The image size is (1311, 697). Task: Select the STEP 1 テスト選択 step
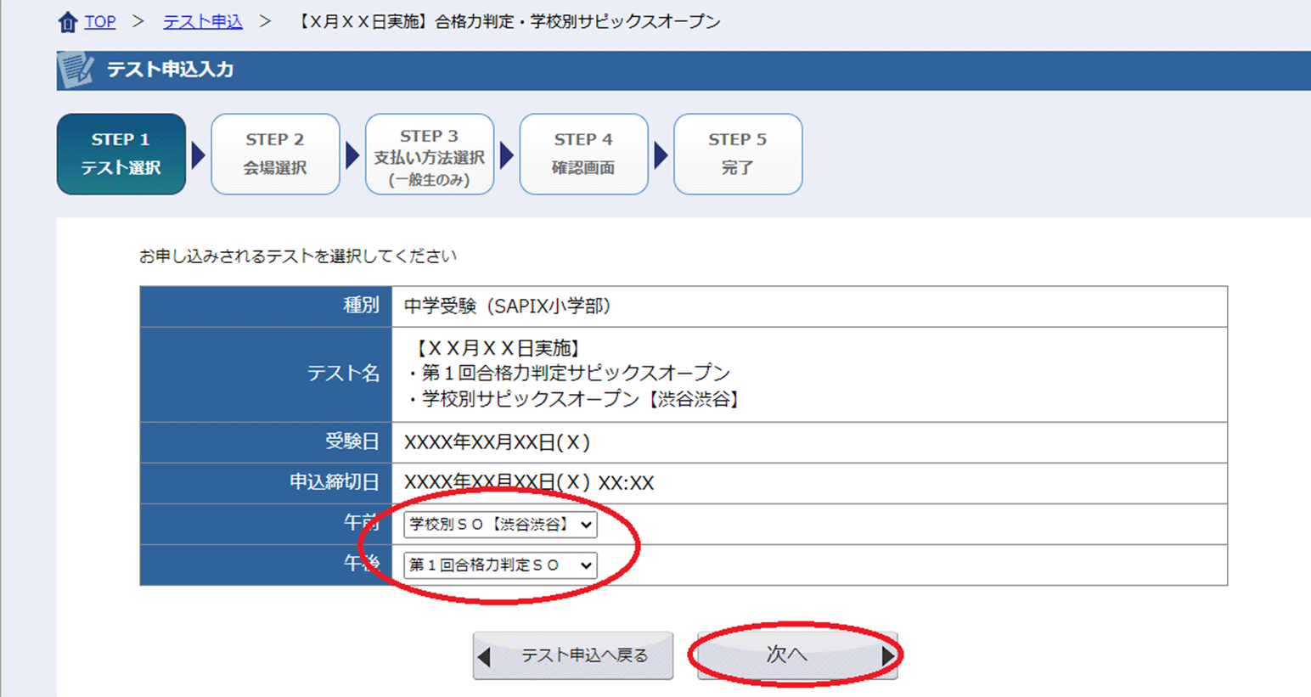tap(121, 154)
